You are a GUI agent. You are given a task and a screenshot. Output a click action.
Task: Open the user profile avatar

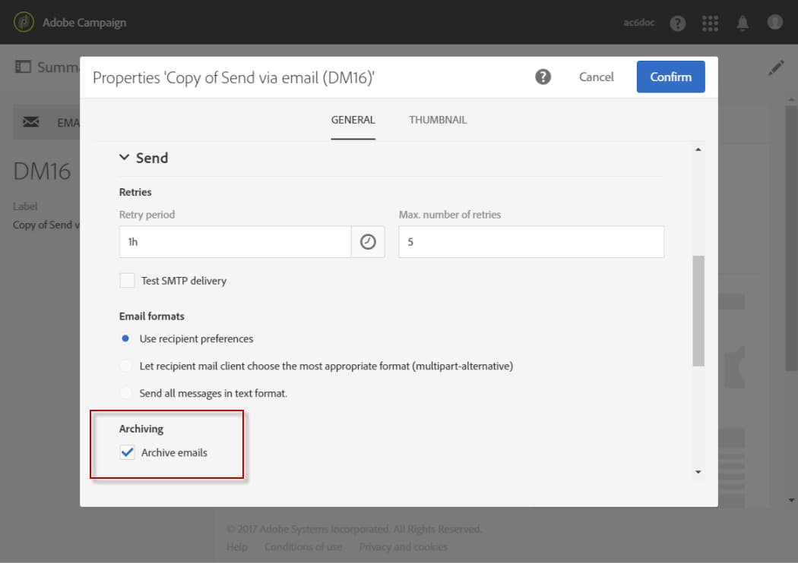pyautogui.click(x=774, y=23)
